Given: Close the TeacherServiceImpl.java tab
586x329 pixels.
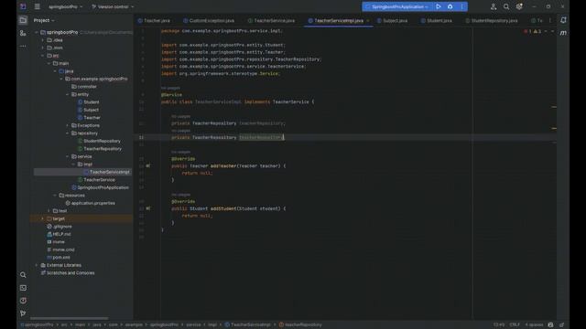Looking at the screenshot, I should (x=368, y=20).
